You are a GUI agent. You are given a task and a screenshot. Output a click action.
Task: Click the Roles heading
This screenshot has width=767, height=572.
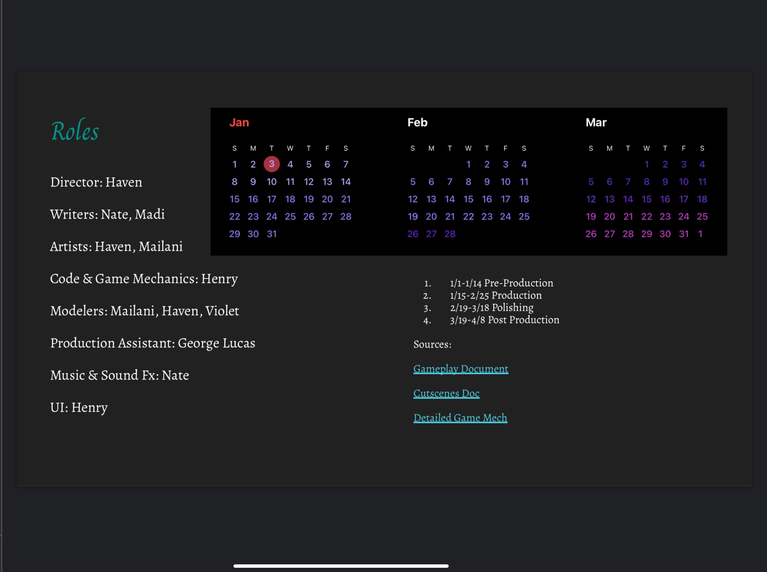pyautogui.click(x=75, y=131)
